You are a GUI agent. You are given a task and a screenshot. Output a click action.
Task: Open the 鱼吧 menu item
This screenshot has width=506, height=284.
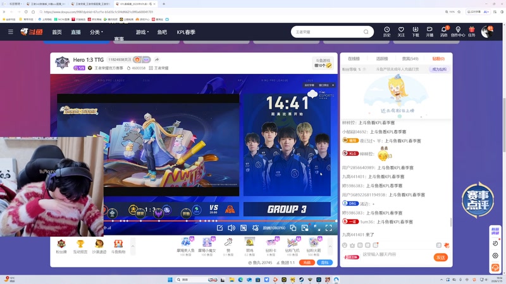pyautogui.click(x=162, y=32)
